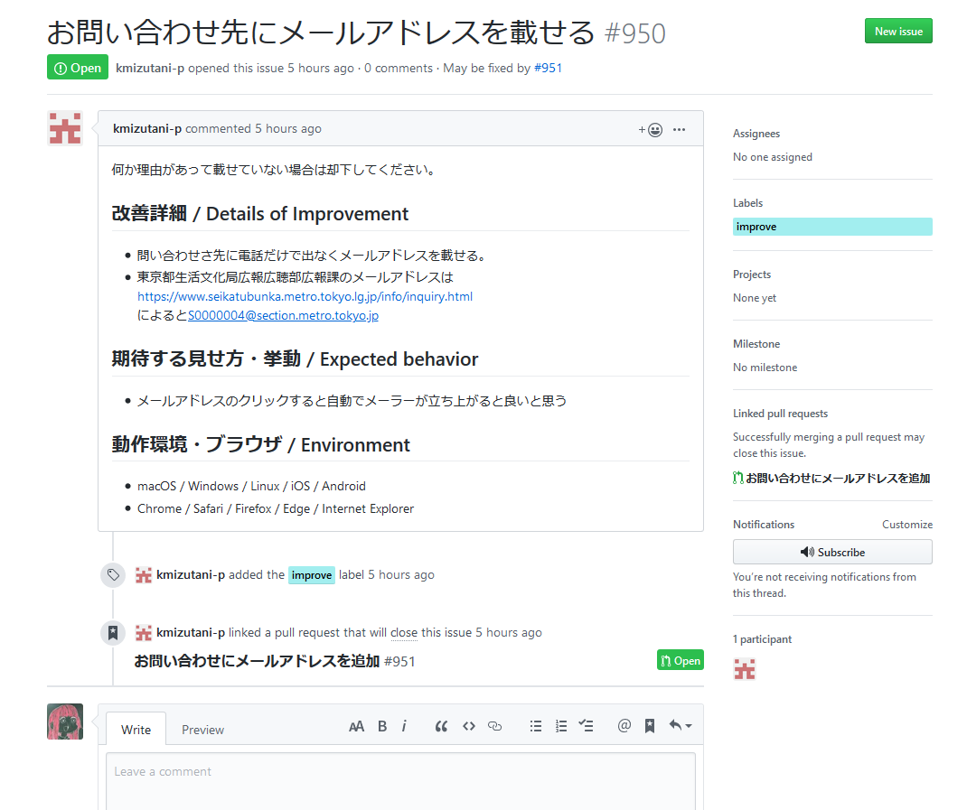Viewport: 967px width, 810px height.
Task: Click the green Open issue status badge
Action: coord(78,67)
